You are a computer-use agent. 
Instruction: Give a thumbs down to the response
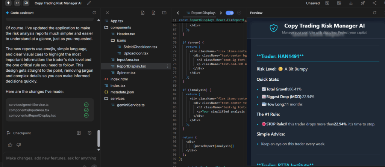click(18, 145)
